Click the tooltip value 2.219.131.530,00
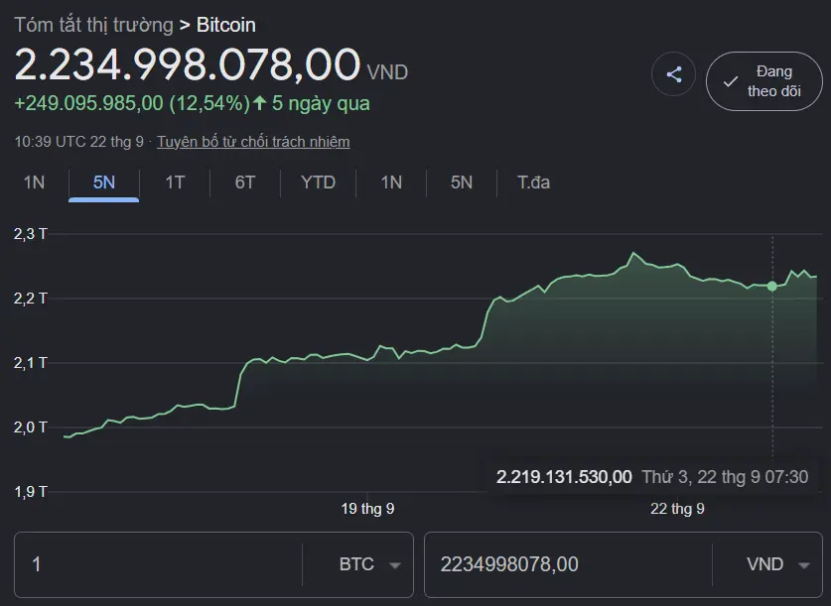This screenshot has height=606, width=831. click(564, 477)
